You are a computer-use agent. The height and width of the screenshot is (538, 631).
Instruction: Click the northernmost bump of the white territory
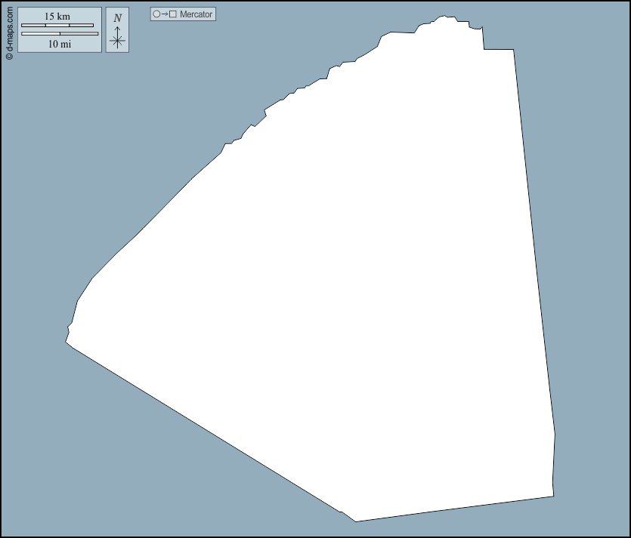447,17
